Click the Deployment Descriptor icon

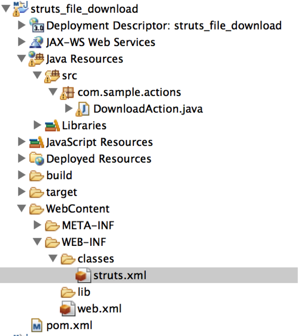tap(37, 25)
